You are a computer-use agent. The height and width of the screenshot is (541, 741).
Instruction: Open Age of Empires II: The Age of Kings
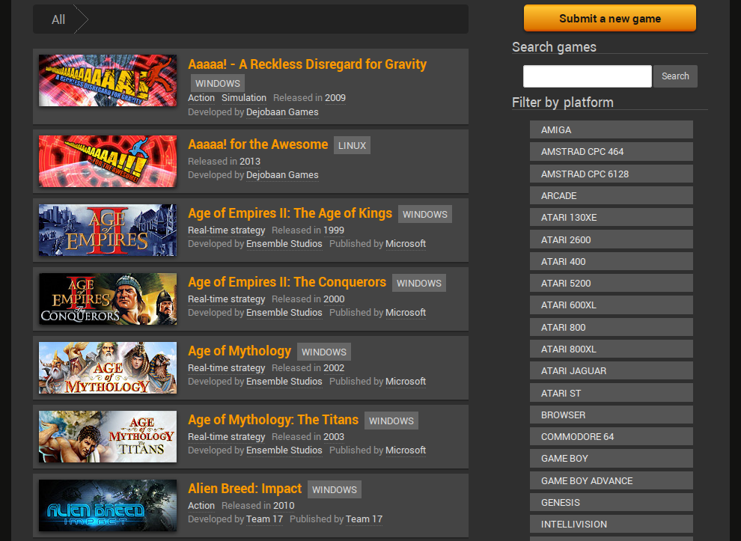(290, 213)
